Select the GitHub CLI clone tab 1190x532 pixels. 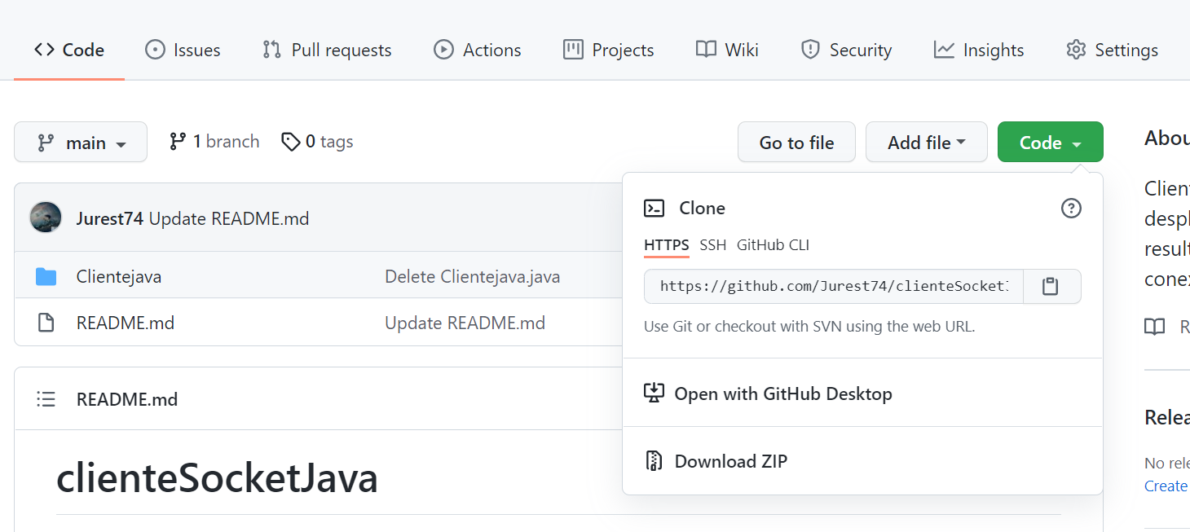coord(773,245)
